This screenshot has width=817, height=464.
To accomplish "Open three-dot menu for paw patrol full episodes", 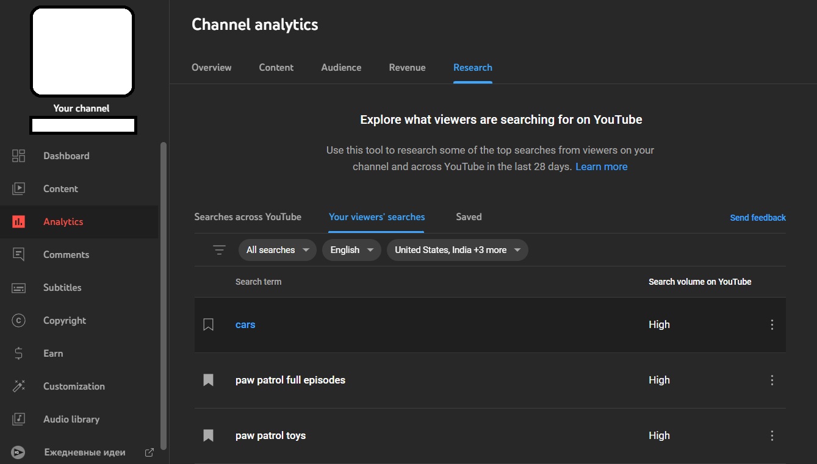I will point(772,380).
